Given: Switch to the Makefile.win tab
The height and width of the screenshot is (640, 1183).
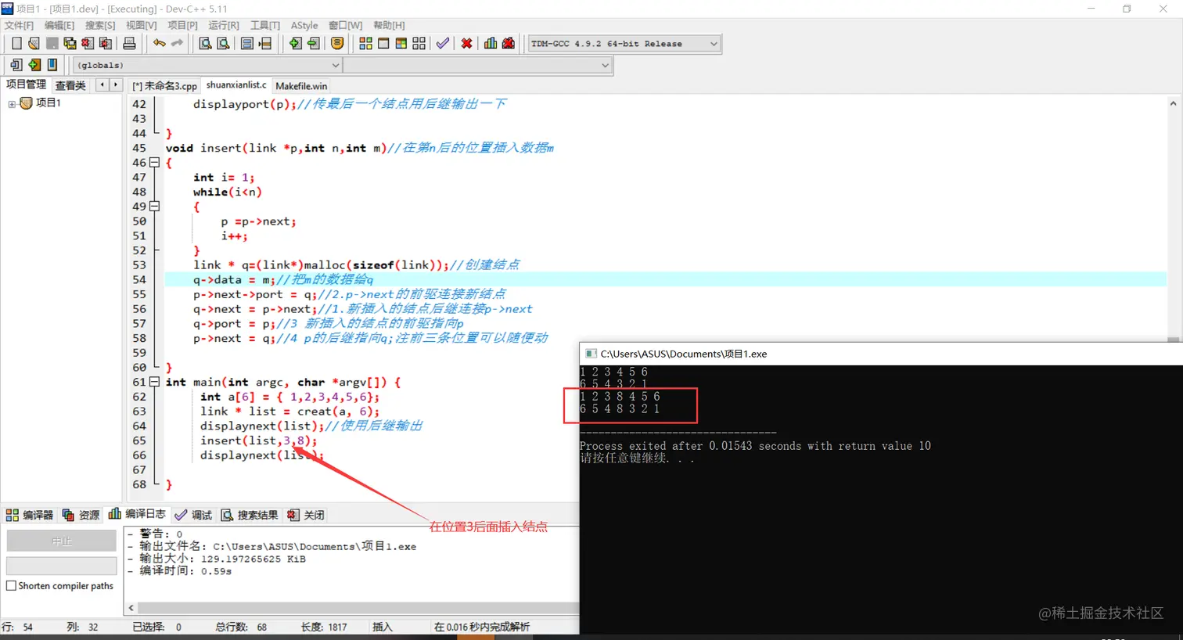Looking at the screenshot, I should (301, 86).
